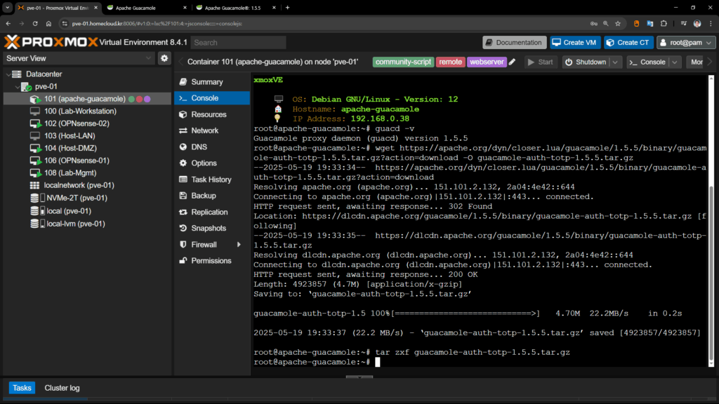Go to the Network settings
This screenshot has height=404, width=719.
point(204,130)
